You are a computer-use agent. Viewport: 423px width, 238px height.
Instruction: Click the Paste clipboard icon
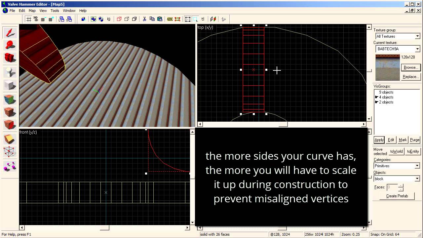pos(160,19)
